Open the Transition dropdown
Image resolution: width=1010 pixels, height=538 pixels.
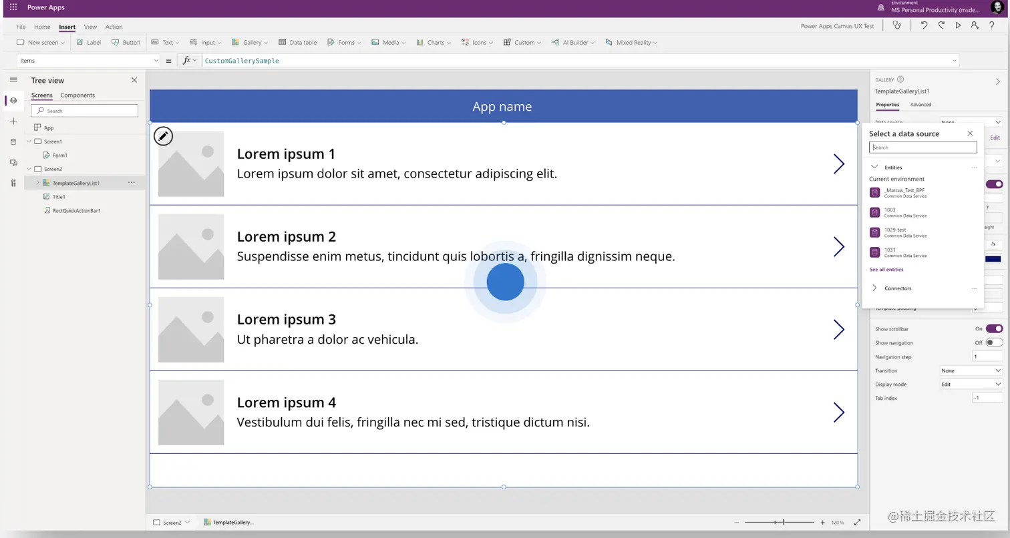[971, 370]
